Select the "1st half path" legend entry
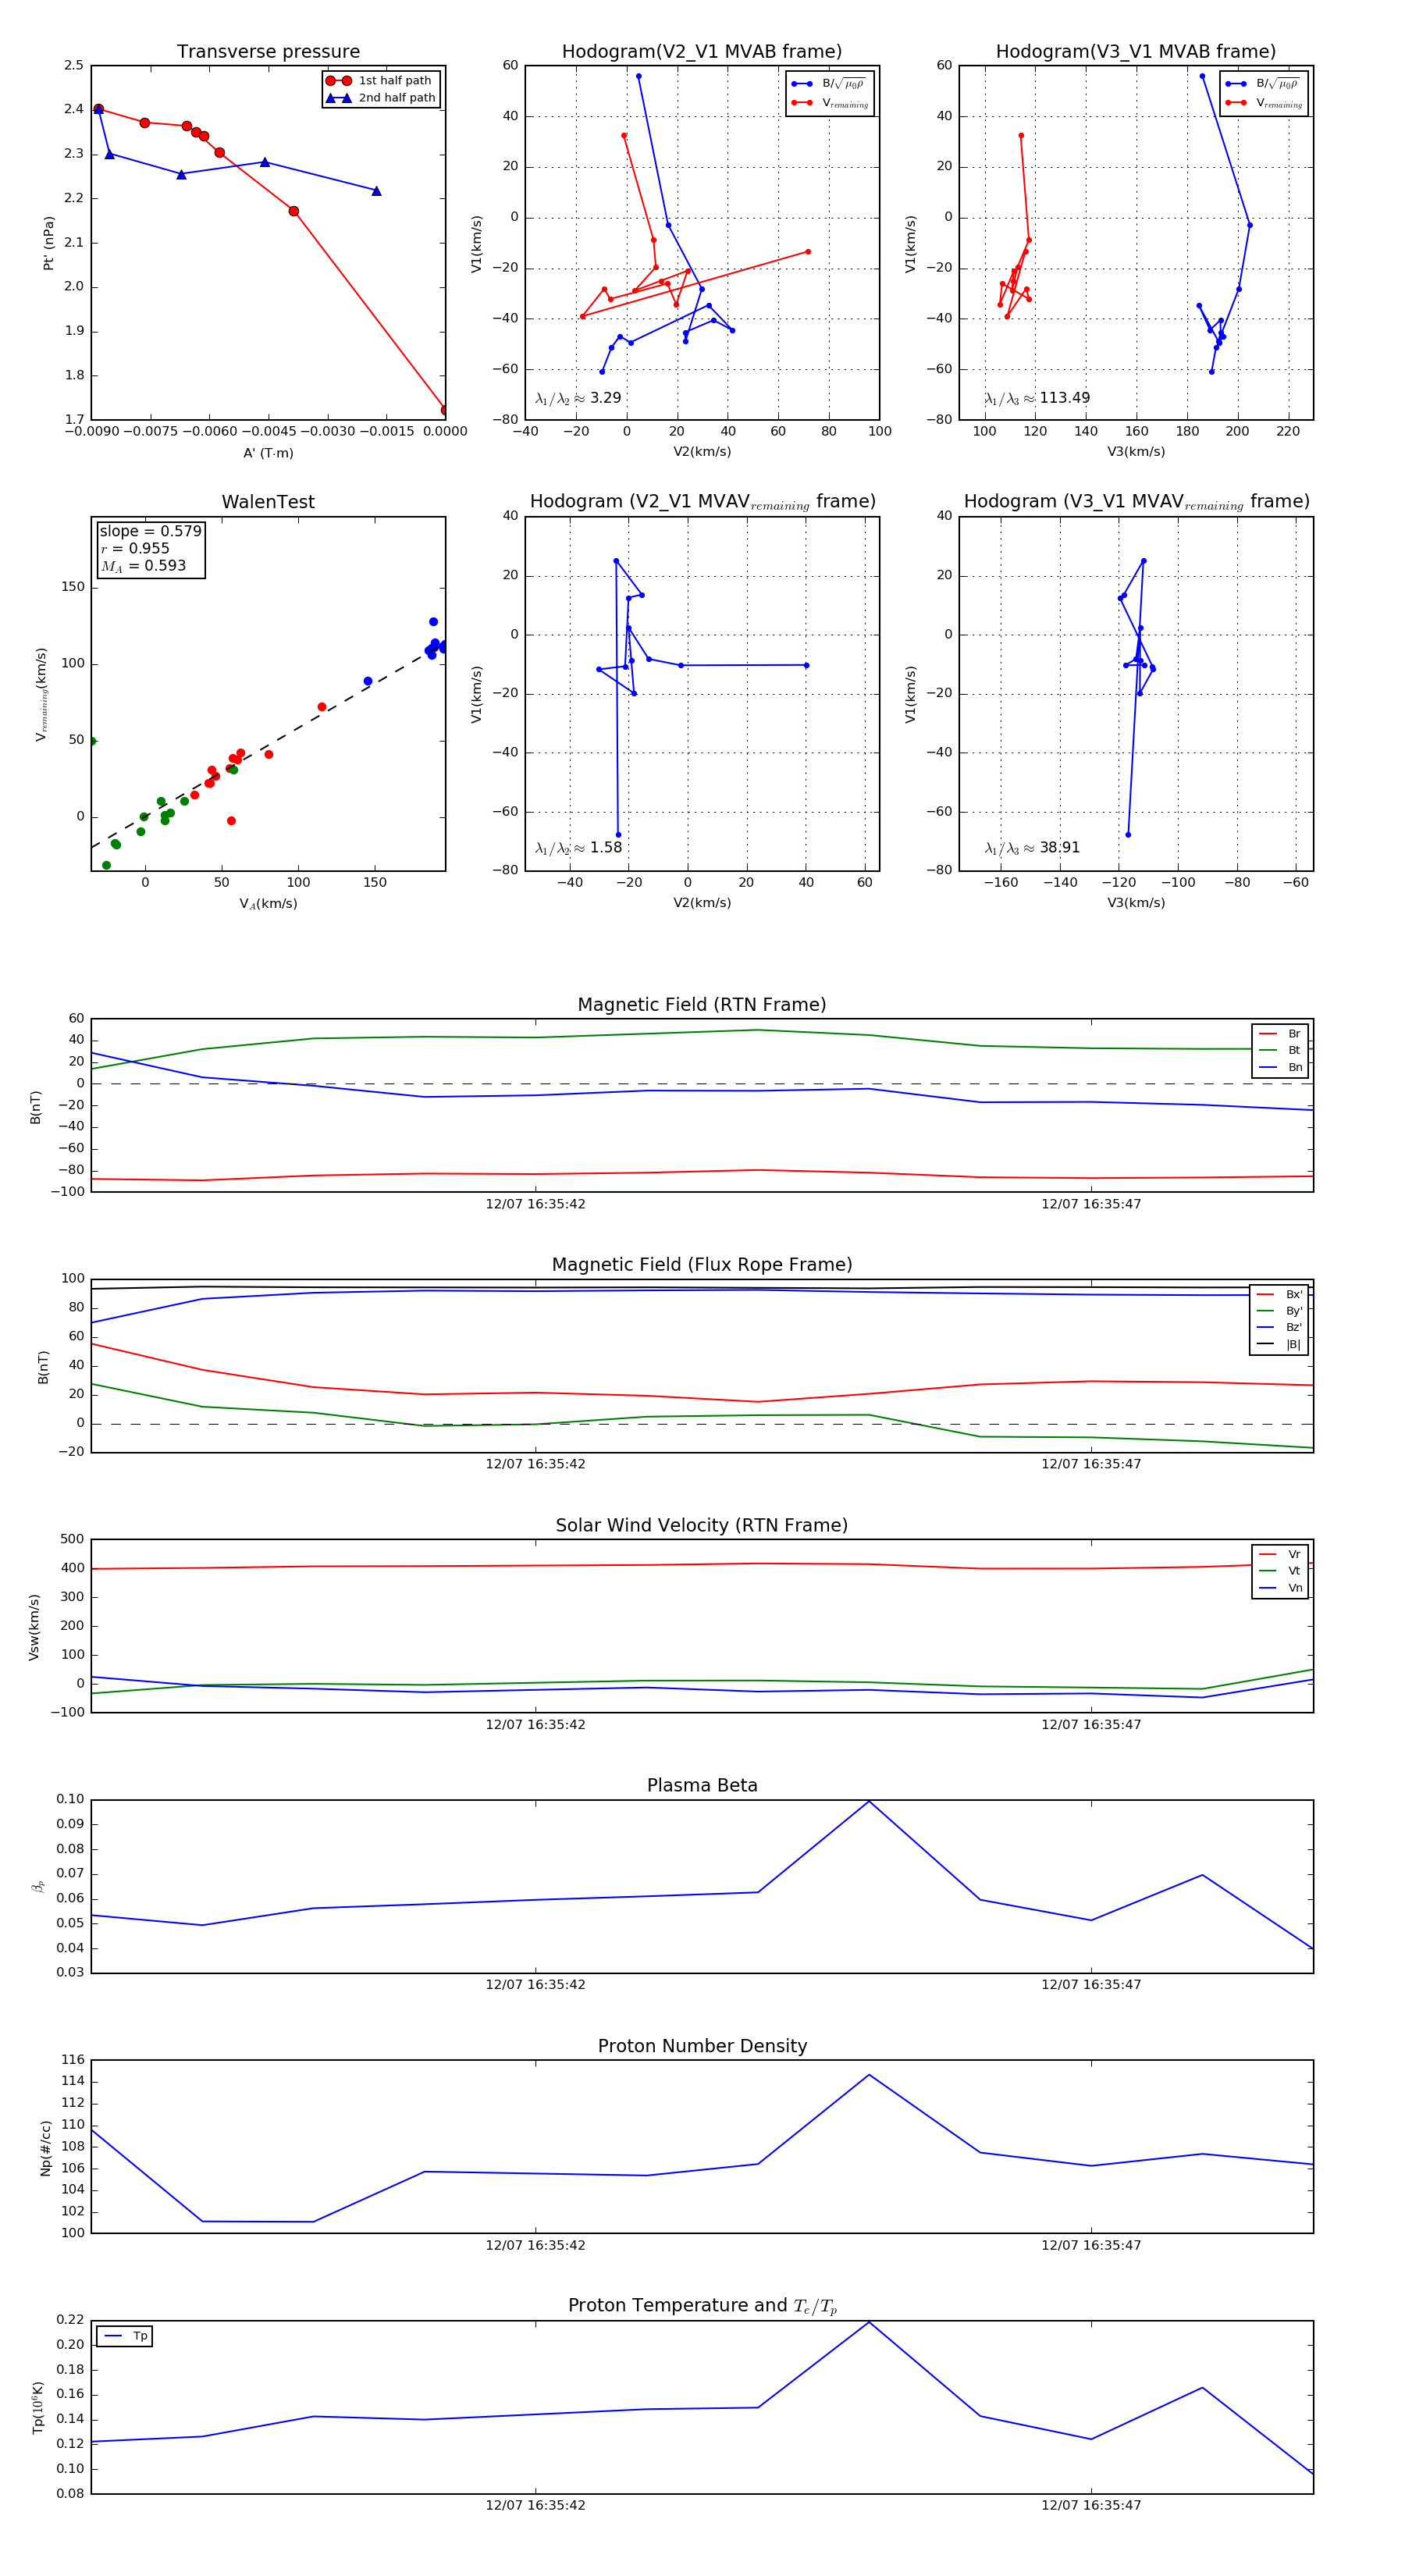Screen dimensions: 1405x2576 (380, 81)
